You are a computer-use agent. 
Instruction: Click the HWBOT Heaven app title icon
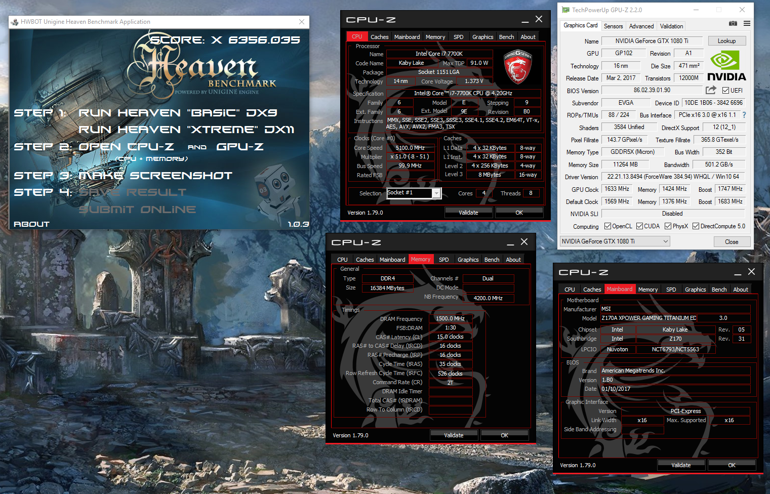pos(15,22)
